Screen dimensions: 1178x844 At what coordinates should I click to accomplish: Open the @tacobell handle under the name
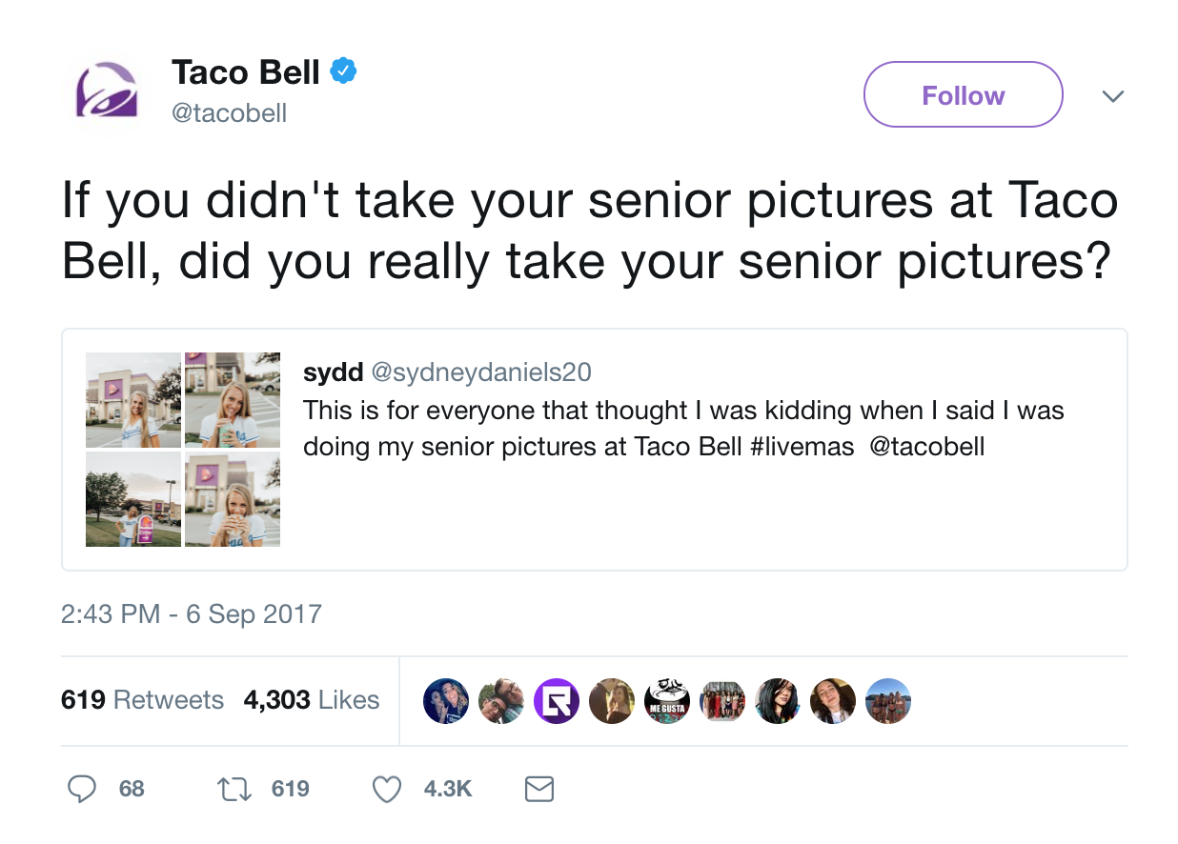pyautogui.click(x=229, y=113)
